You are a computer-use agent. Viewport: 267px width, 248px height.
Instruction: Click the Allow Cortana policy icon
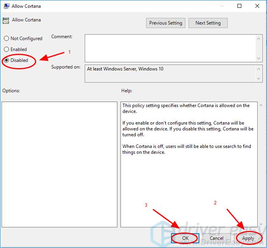click(x=6, y=21)
